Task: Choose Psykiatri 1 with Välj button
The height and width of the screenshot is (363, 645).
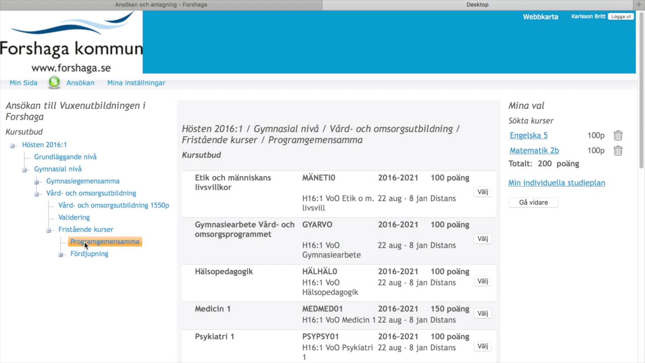Action: (483, 346)
